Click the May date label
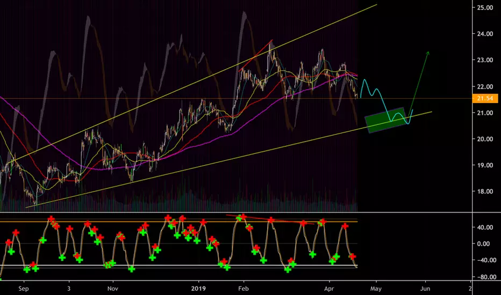Image resolution: width=501 pixels, height=295 pixels. click(x=376, y=289)
